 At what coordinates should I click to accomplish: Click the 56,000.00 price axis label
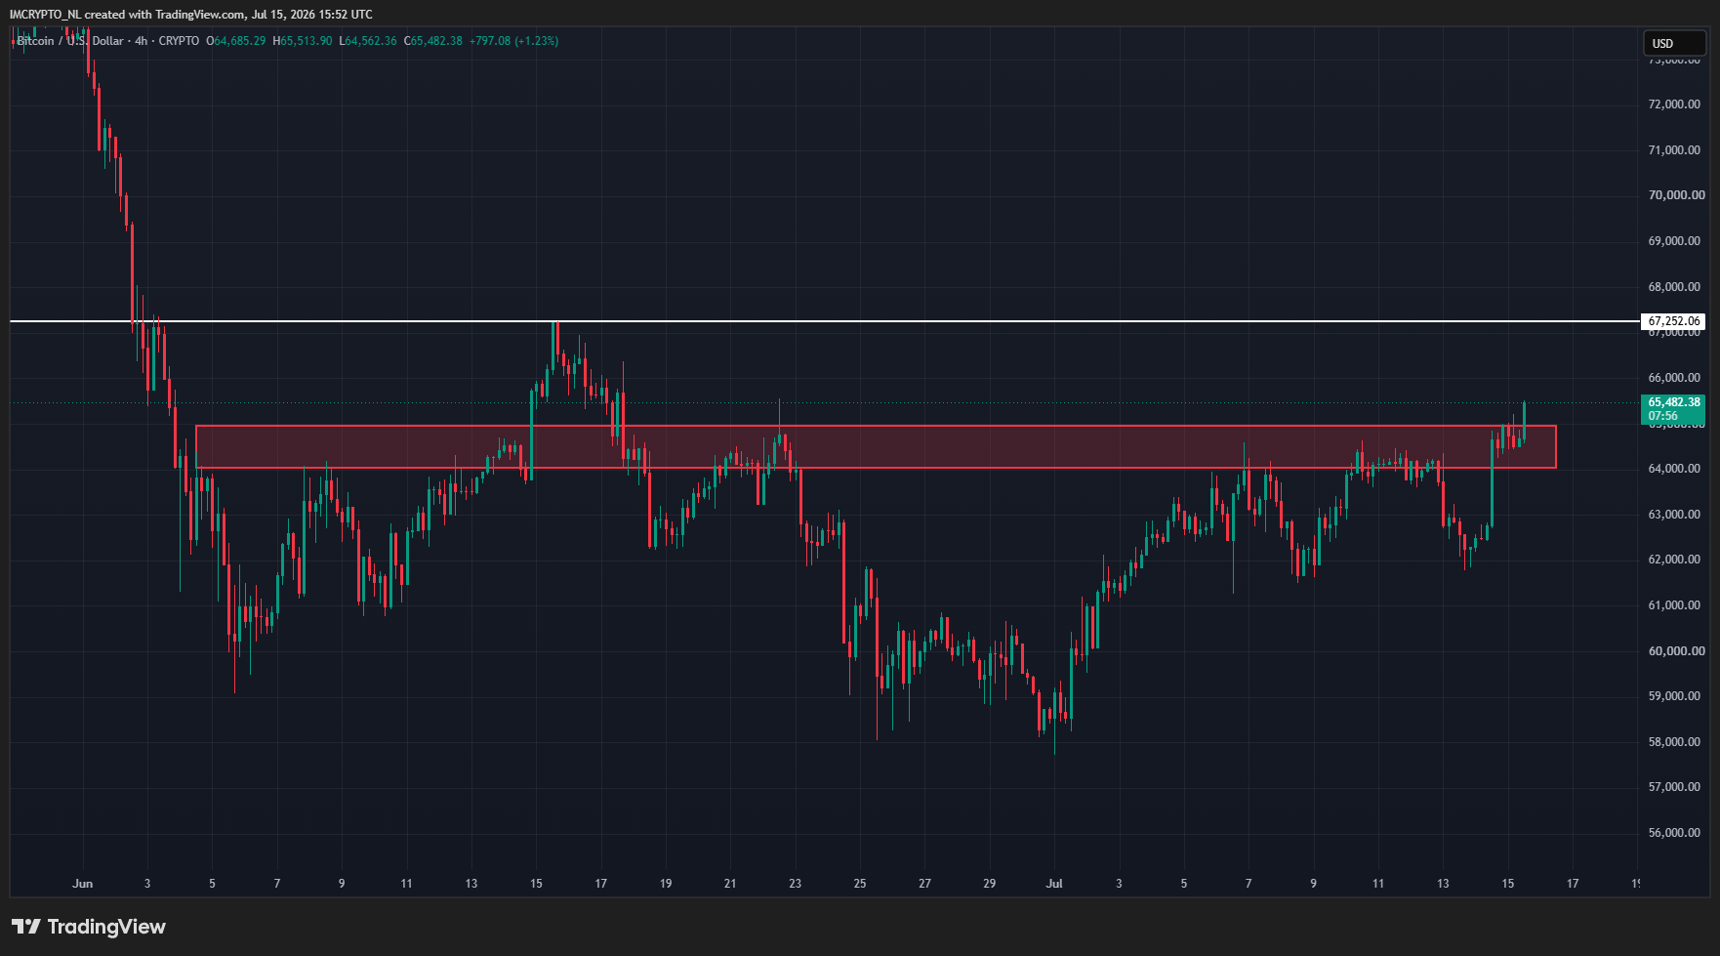[x=1674, y=833]
